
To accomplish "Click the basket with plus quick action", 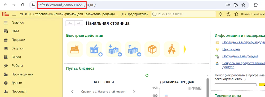I will tap(94, 49).
